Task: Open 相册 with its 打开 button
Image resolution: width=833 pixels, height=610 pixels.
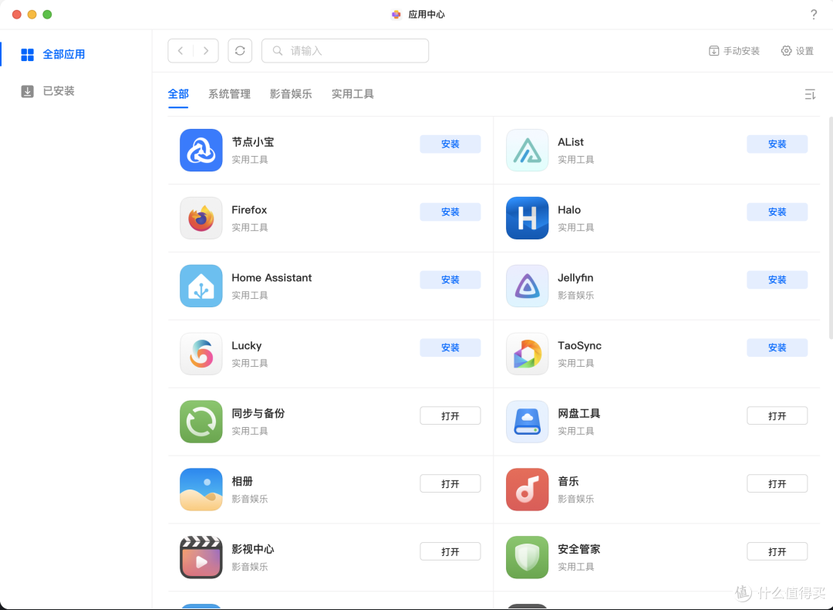Action: (x=450, y=483)
